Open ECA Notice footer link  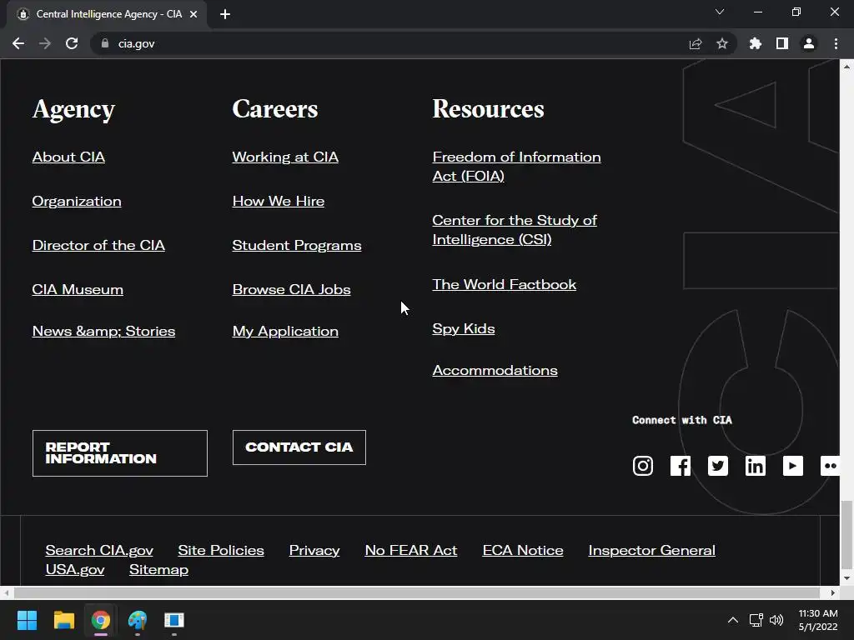(523, 550)
